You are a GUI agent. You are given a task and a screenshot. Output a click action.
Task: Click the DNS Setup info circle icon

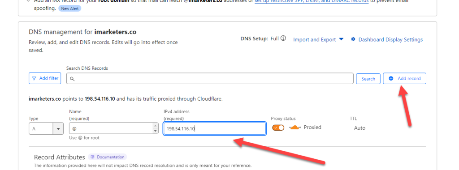(283, 38)
